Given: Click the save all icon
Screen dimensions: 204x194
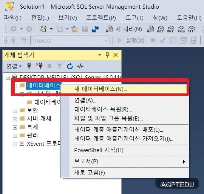Looking at the screenshot, I should 95,29.
